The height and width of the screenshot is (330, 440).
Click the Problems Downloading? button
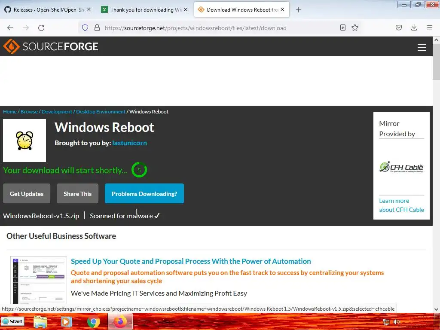click(x=144, y=194)
